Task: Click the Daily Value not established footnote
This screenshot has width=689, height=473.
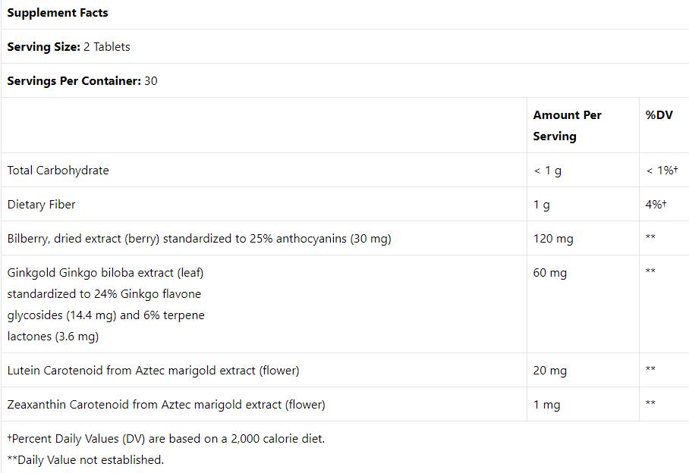Action: pyautogui.click(x=86, y=459)
